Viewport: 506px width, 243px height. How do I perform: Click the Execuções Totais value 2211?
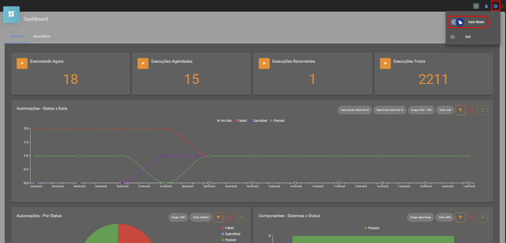[x=434, y=79]
